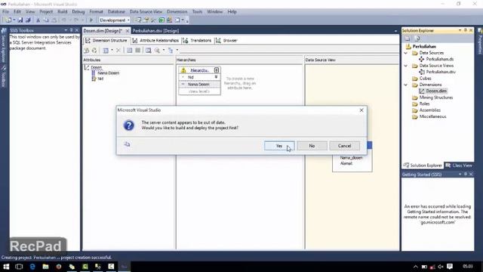Select the Nid attribute in Attributes pane
The height and width of the screenshot is (272, 483).
click(100, 79)
